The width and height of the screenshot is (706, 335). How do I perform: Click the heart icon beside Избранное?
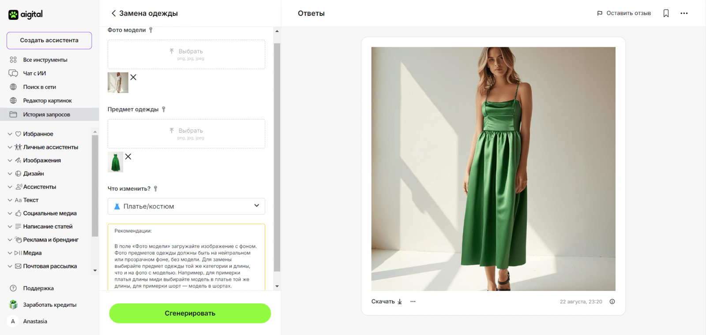tap(18, 134)
